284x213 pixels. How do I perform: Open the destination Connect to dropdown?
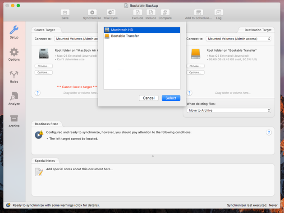238,39
